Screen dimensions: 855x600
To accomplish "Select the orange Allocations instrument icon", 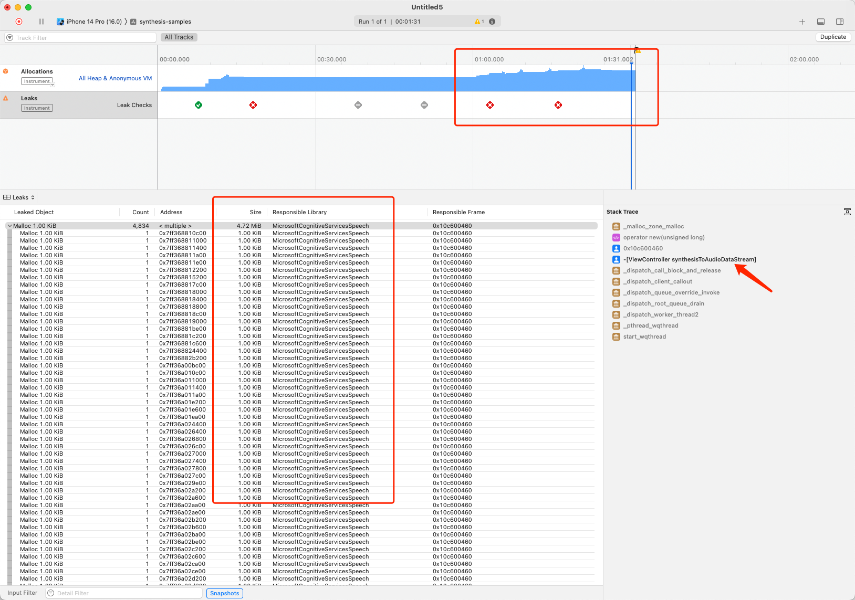I will tap(6, 71).
